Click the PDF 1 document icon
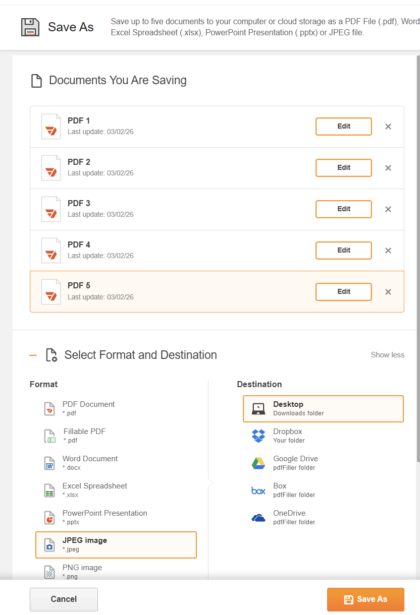Viewport: 420px width, 615px height. click(x=51, y=127)
